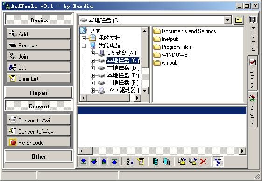The height and width of the screenshot is (181, 262).
Task: Select 我的文档 in the folder tree
Action: 109,38
